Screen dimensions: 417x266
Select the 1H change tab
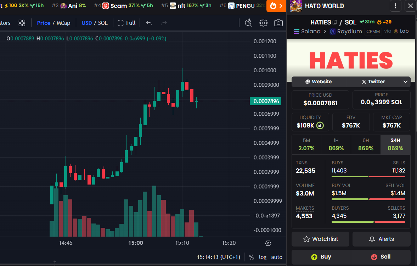(x=336, y=145)
